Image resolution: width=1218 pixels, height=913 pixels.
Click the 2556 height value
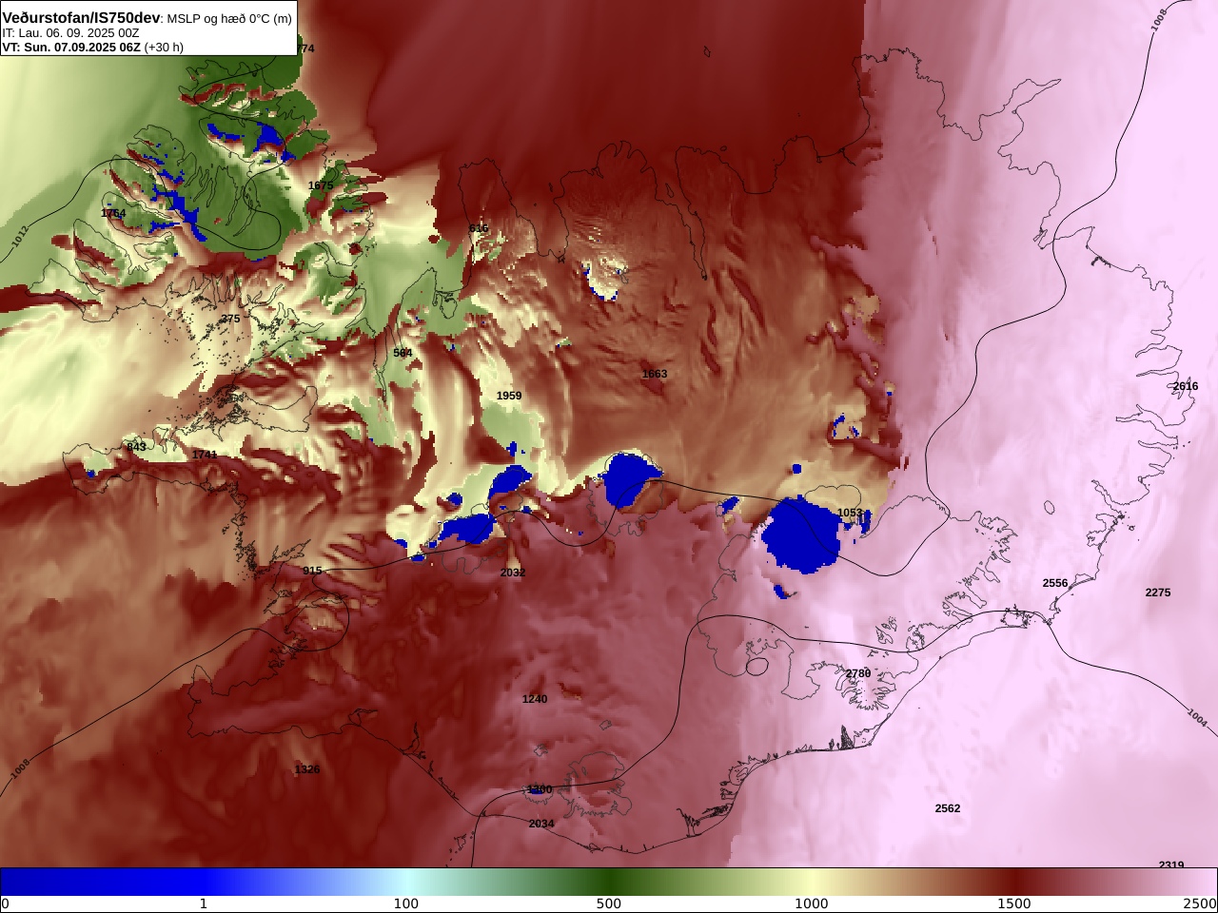coord(1055,583)
